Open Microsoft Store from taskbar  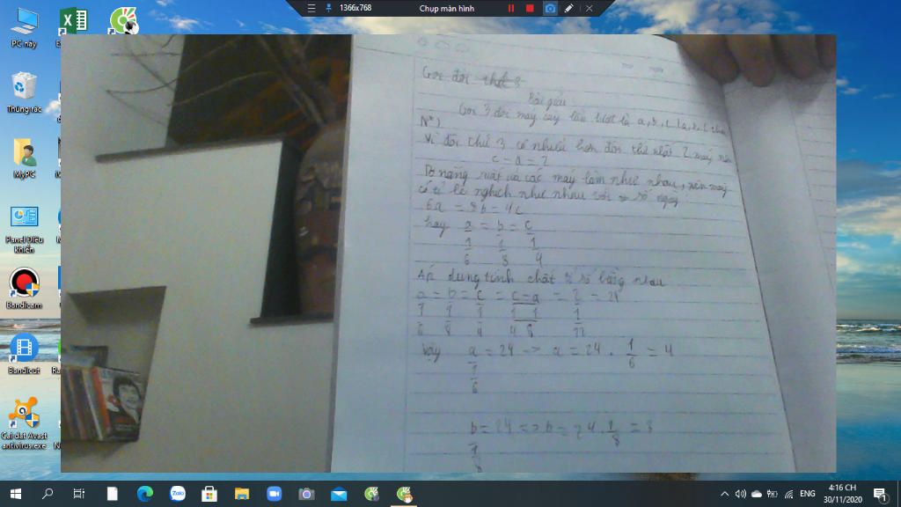coord(209,494)
